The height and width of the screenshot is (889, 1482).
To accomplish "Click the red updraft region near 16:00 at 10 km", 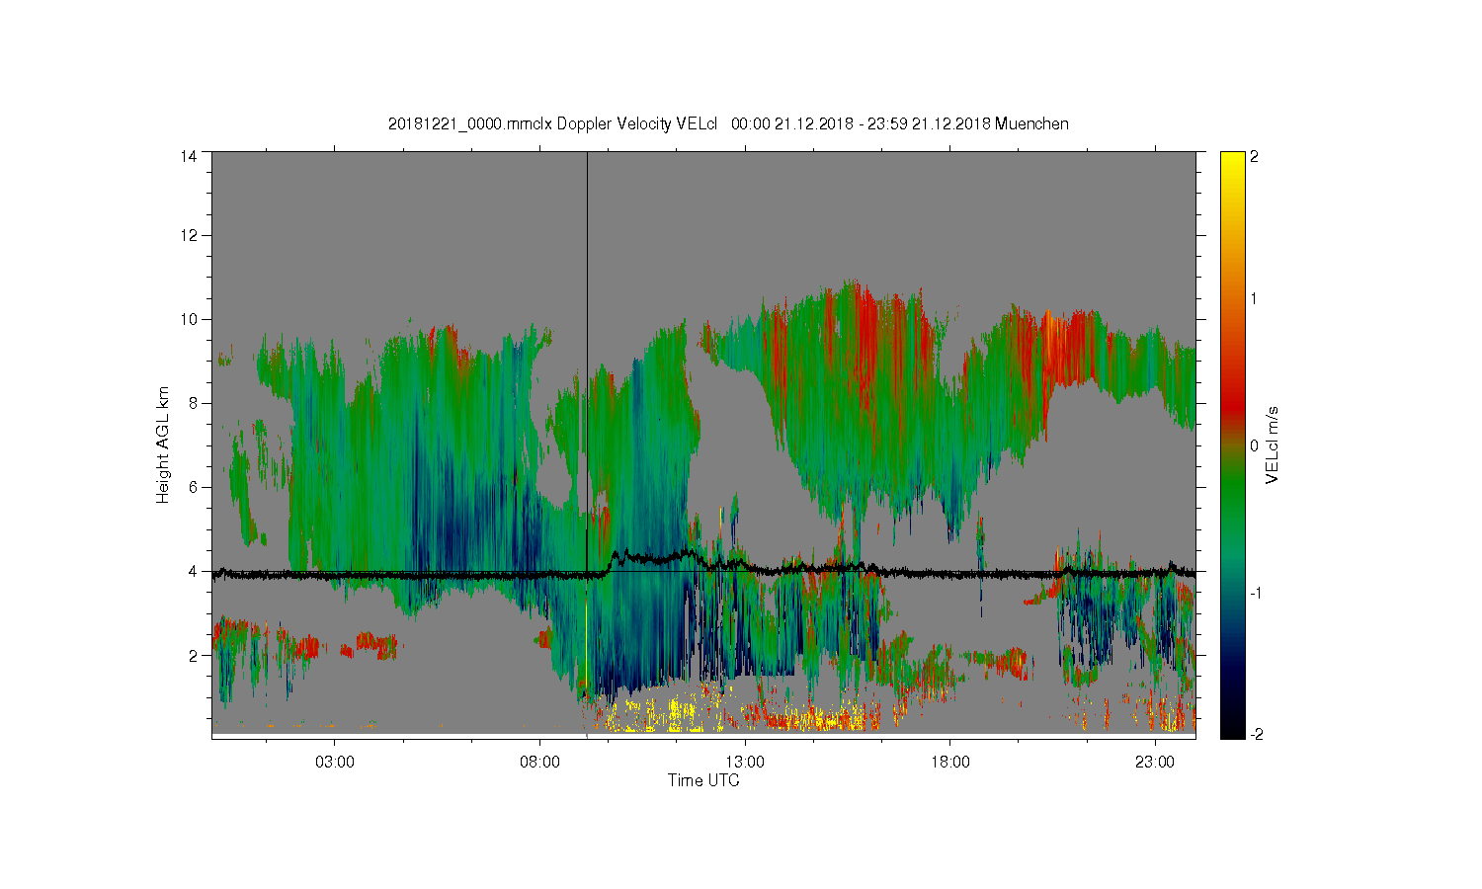I will point(864,331).
